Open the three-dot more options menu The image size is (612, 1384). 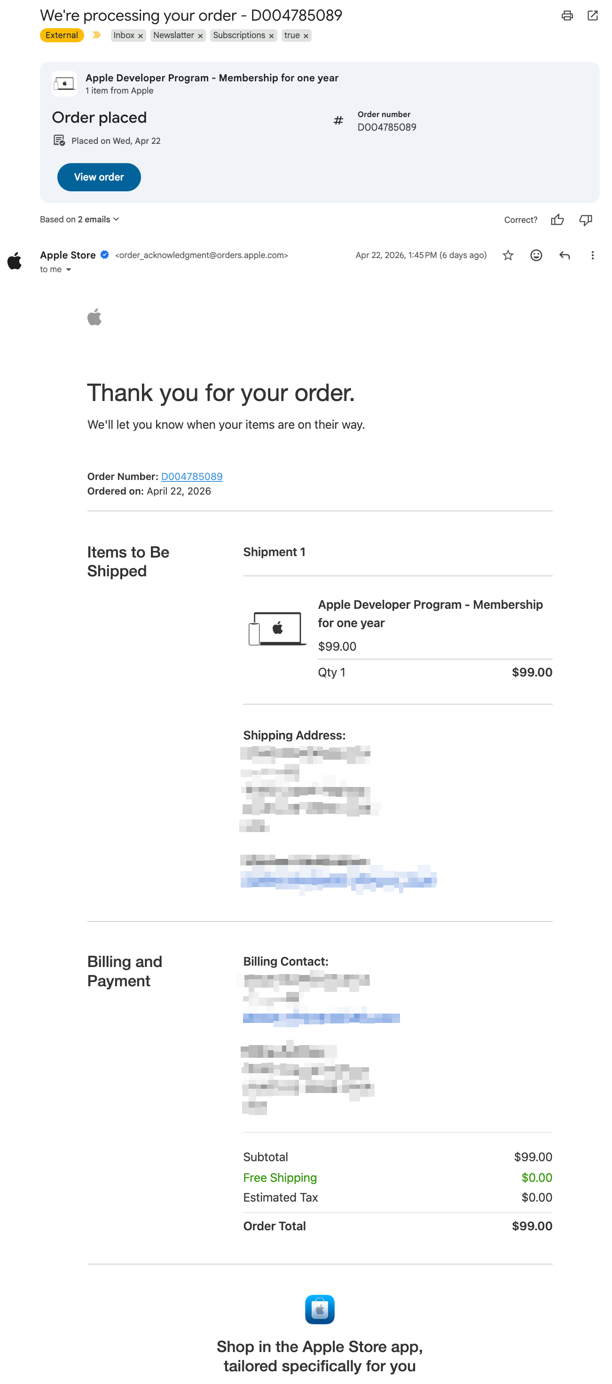(592, 255)
